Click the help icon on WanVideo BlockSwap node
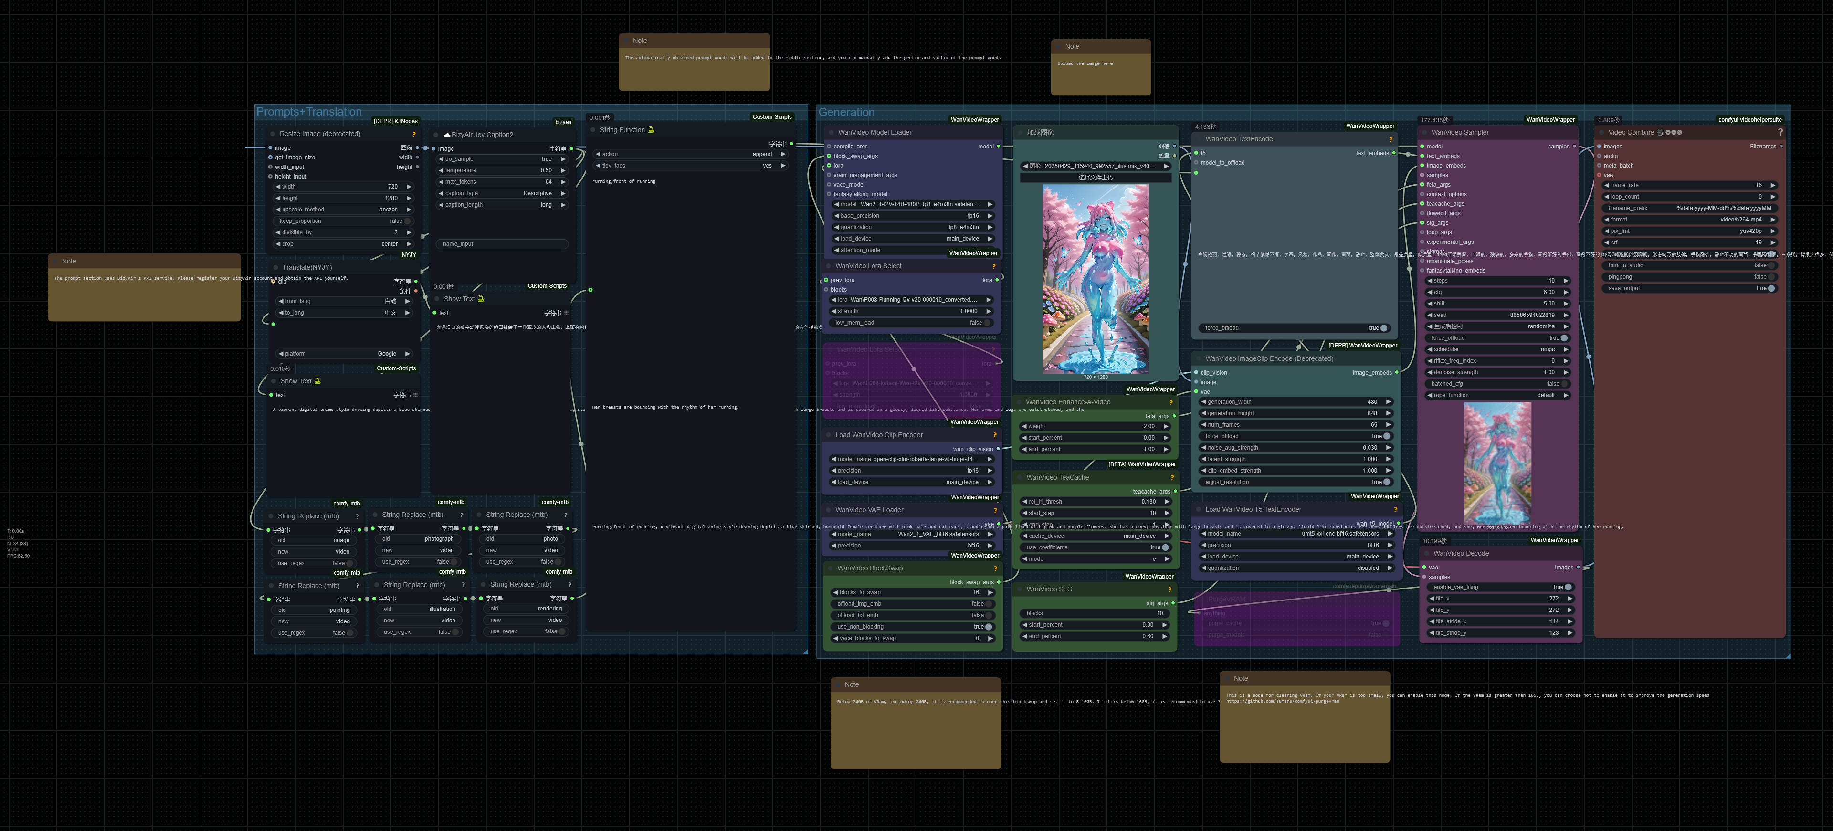The image size is (1833, 831). (x=995, y=568)
